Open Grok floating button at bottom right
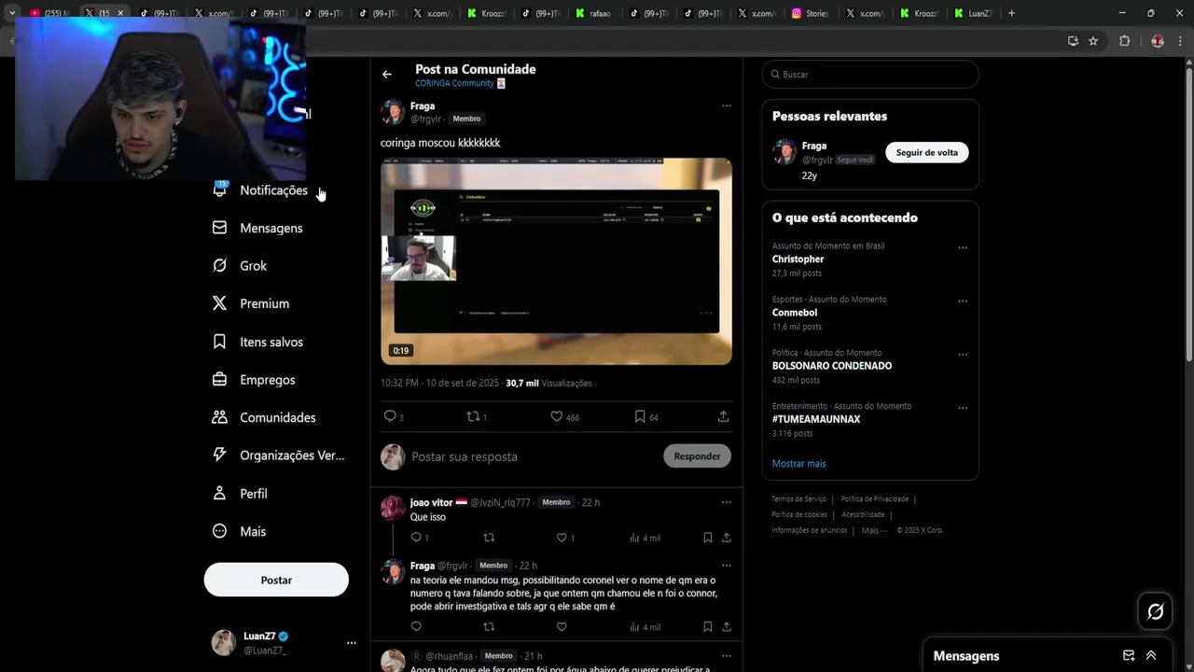Image resolution: width=1194 pixels, height=672 pixels. (1156, 611)
